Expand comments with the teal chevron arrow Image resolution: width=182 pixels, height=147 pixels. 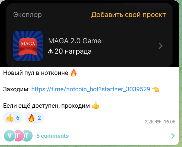173,136
